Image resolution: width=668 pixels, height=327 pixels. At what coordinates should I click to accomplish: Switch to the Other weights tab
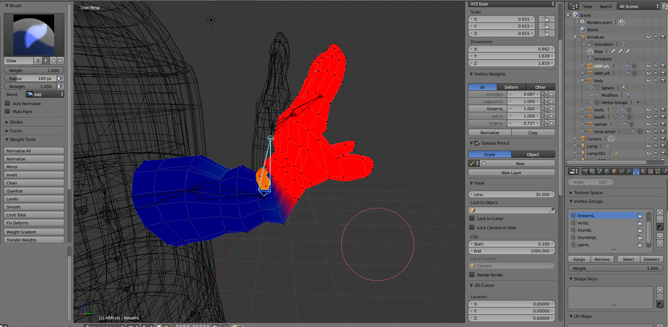tap(540, 87)
